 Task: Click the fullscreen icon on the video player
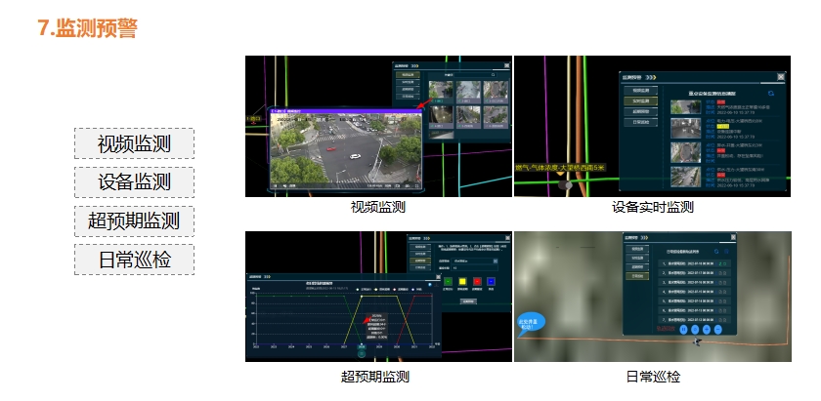click(x=416, y=185)
